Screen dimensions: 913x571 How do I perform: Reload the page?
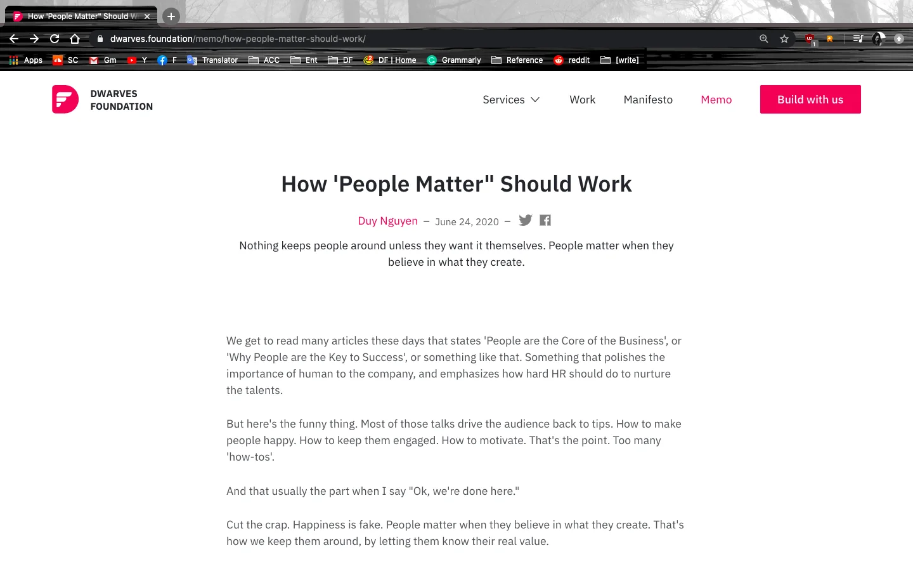click(55, 39)
